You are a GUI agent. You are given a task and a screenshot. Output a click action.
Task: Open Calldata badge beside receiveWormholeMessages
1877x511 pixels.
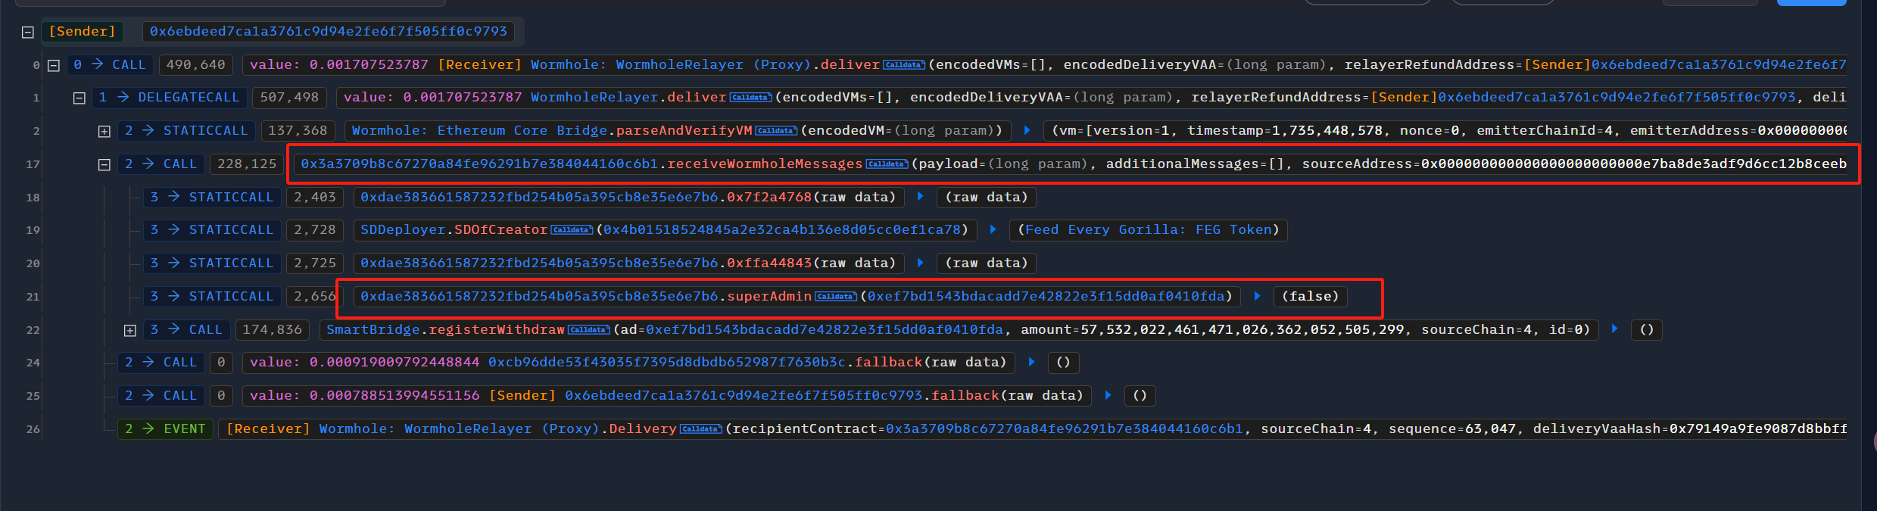(887, 164)
